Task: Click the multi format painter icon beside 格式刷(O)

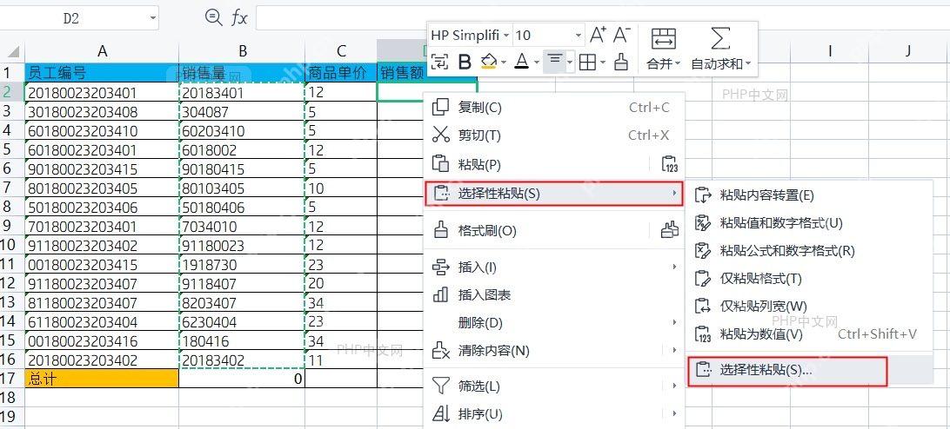Action: [x=670, y=230]
